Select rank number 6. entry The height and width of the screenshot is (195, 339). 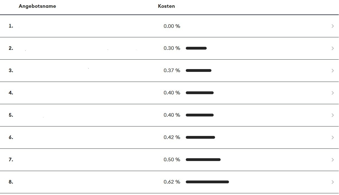click(x=11, y=137)
